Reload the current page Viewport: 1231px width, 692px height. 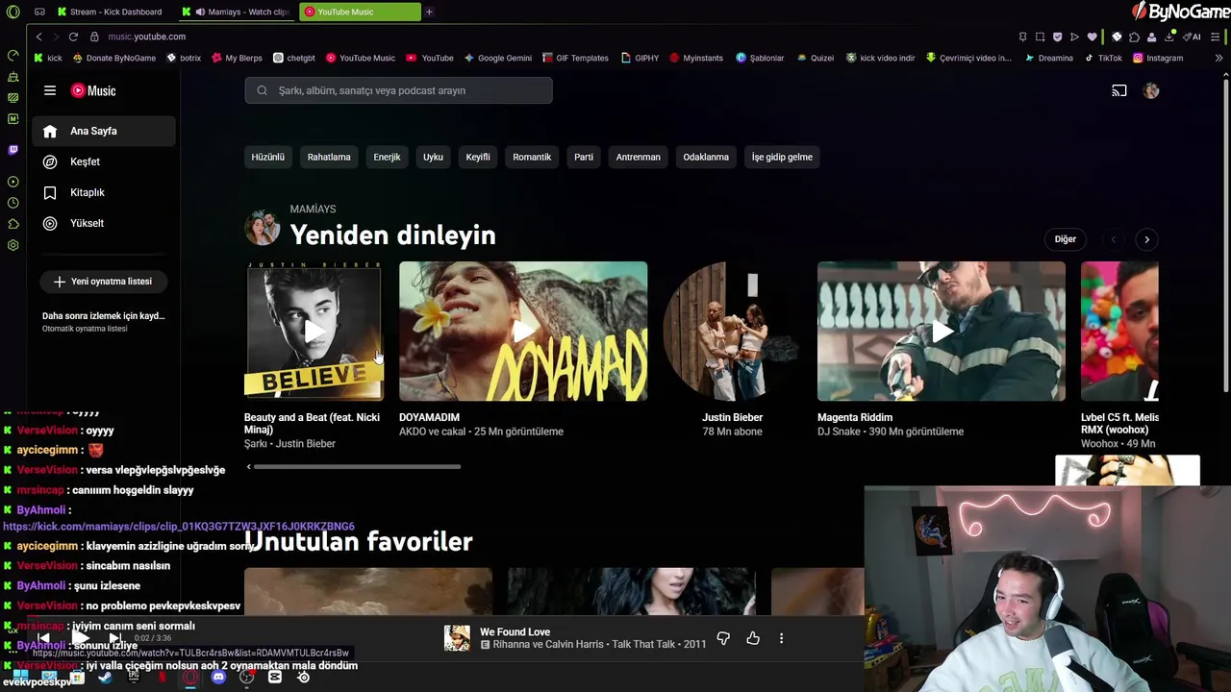coord(73,37)
